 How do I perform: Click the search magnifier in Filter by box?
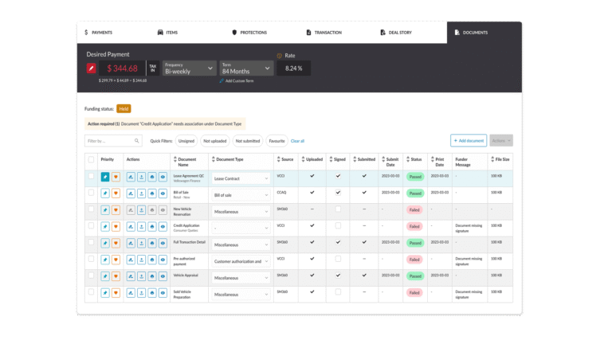[136, 141]
